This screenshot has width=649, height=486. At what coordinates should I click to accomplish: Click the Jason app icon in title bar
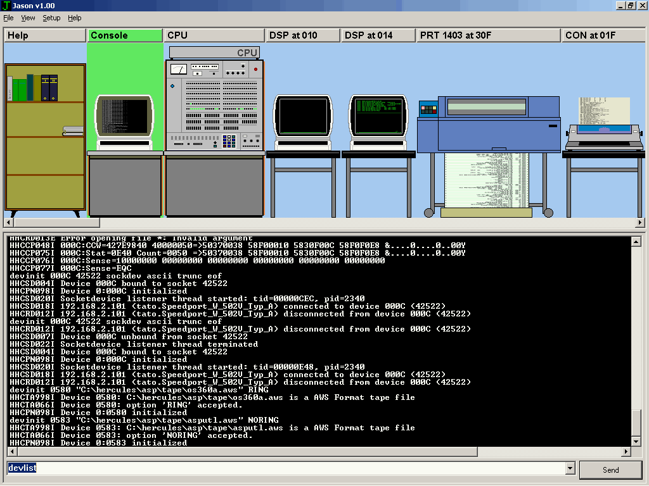(6, 6)
